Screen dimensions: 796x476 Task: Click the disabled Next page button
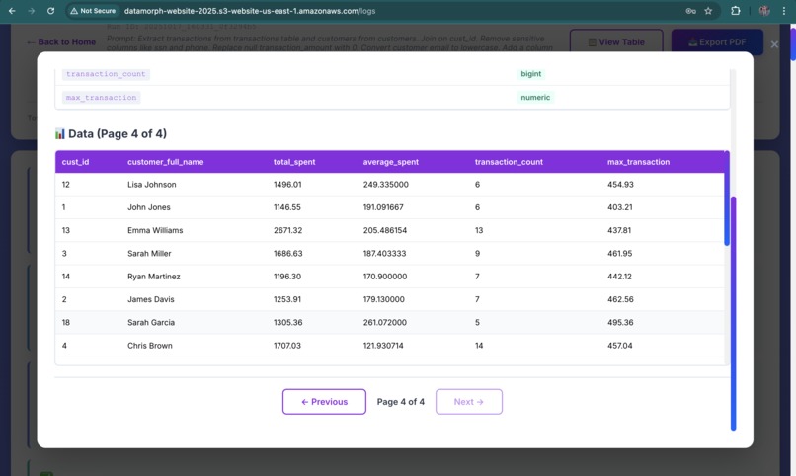coord(468,401)
